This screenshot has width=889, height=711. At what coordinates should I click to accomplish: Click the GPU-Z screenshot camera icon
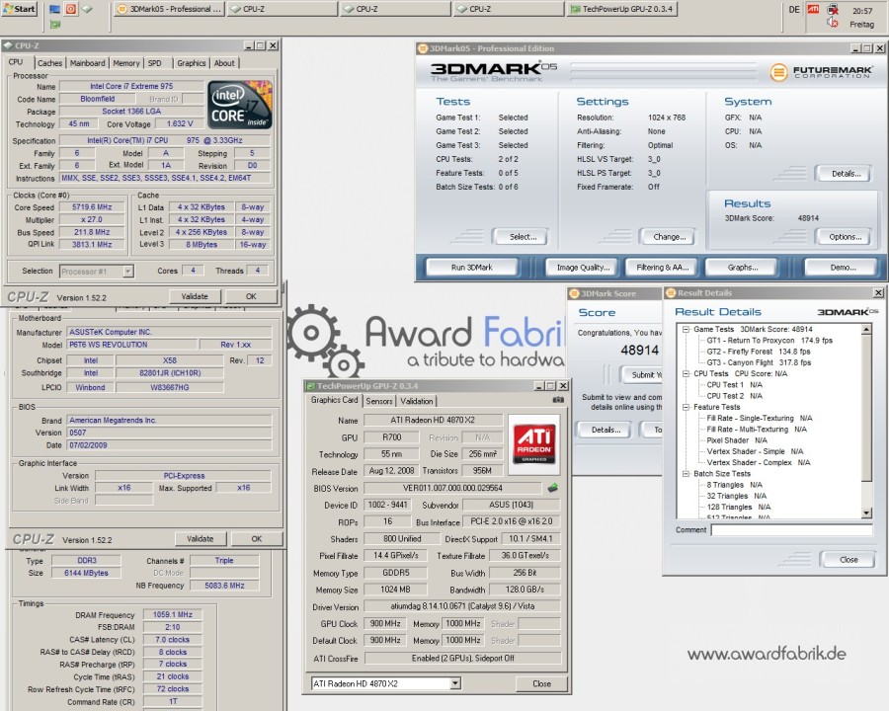(558, 400)
